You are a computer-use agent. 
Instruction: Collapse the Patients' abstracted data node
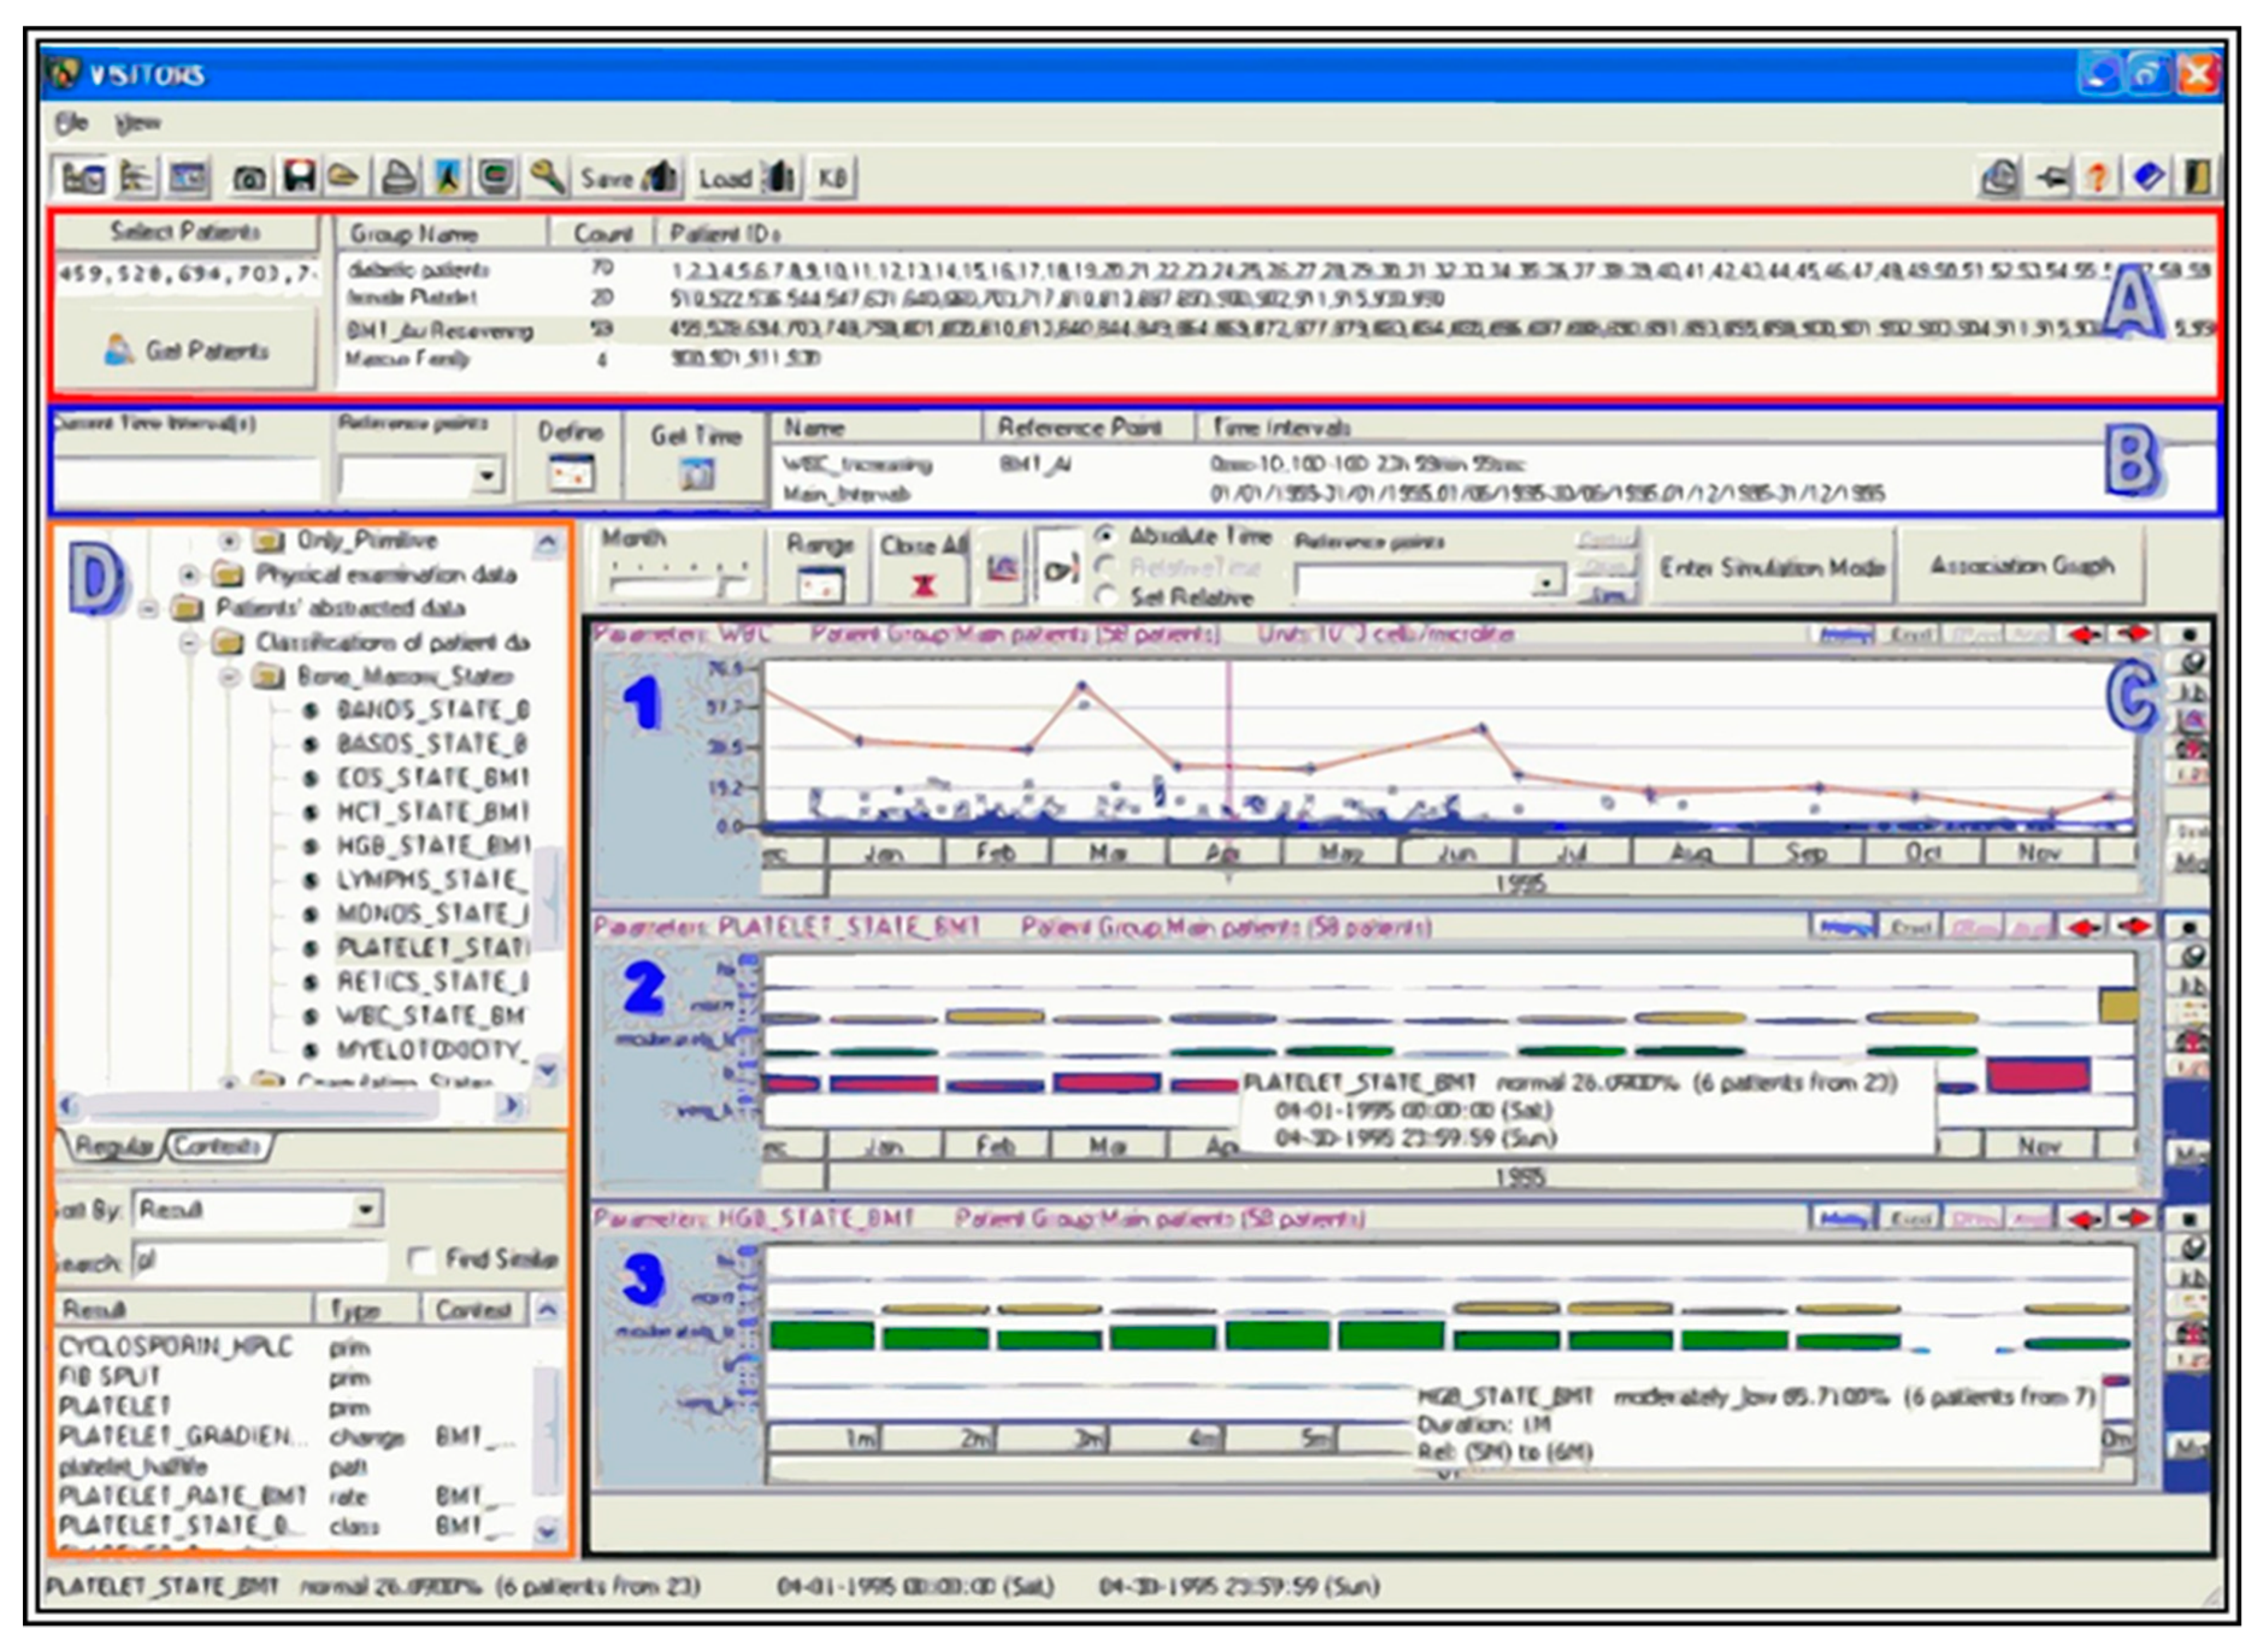(x=148, y=608)
